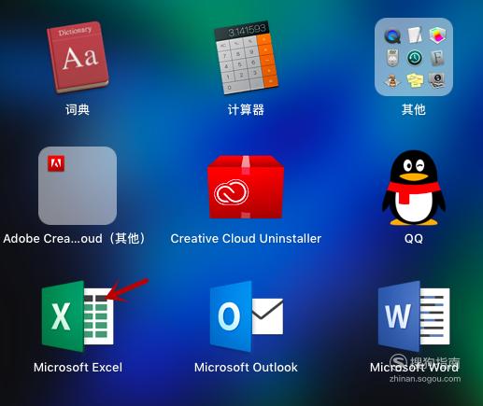Open the QQ penguin icon
This screenshot has width=483, height=406.
(x=414, y=188)
